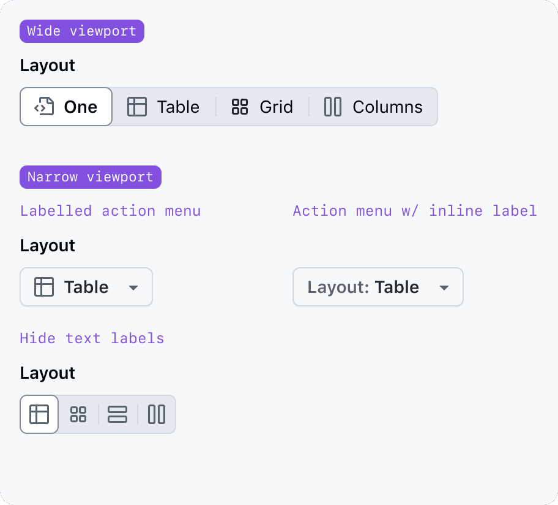Click the 'Wide viewport' purple badge
558x505 pixels.
[x=82, y=31]
